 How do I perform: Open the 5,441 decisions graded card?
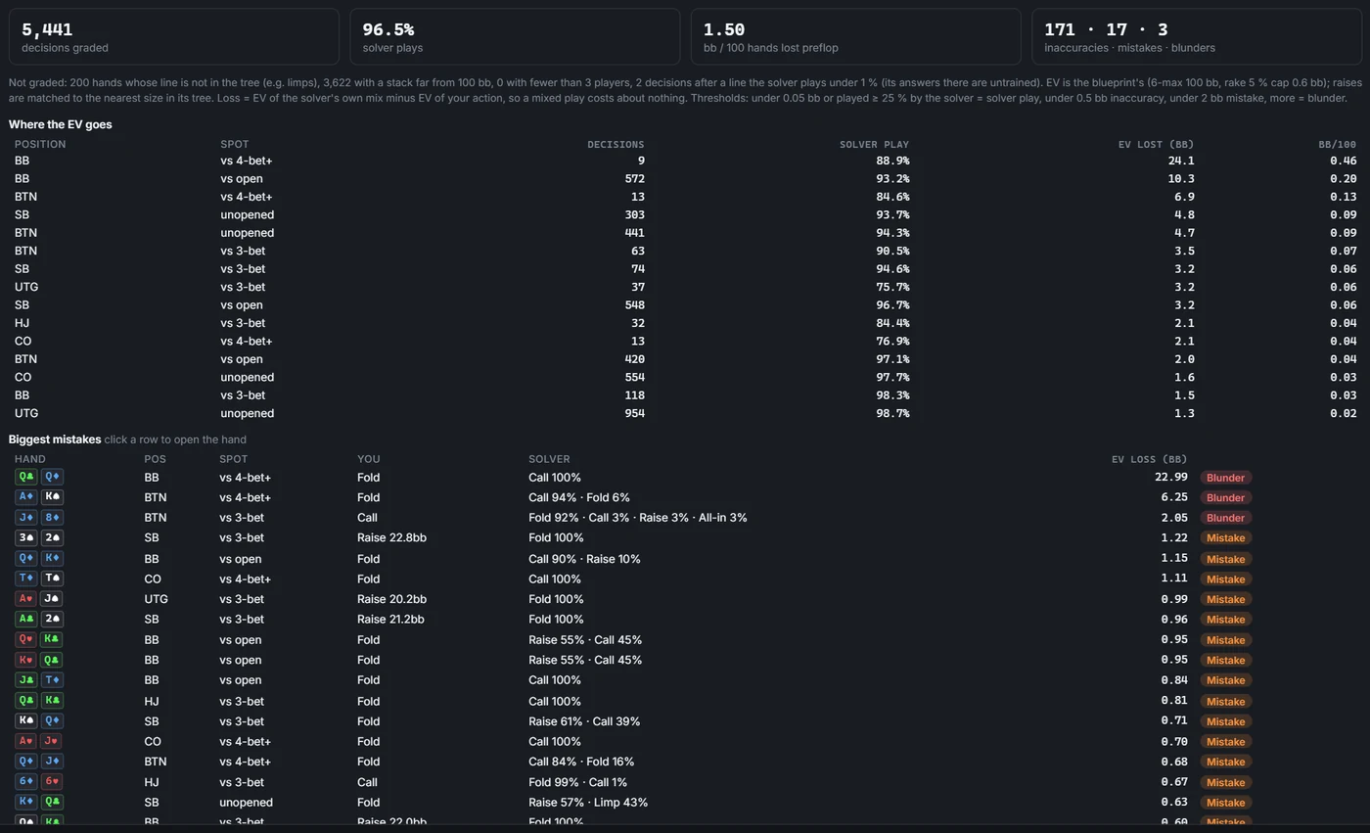pos(174,37)
